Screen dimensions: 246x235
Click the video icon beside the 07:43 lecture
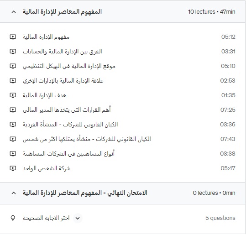tap(13, 139)
